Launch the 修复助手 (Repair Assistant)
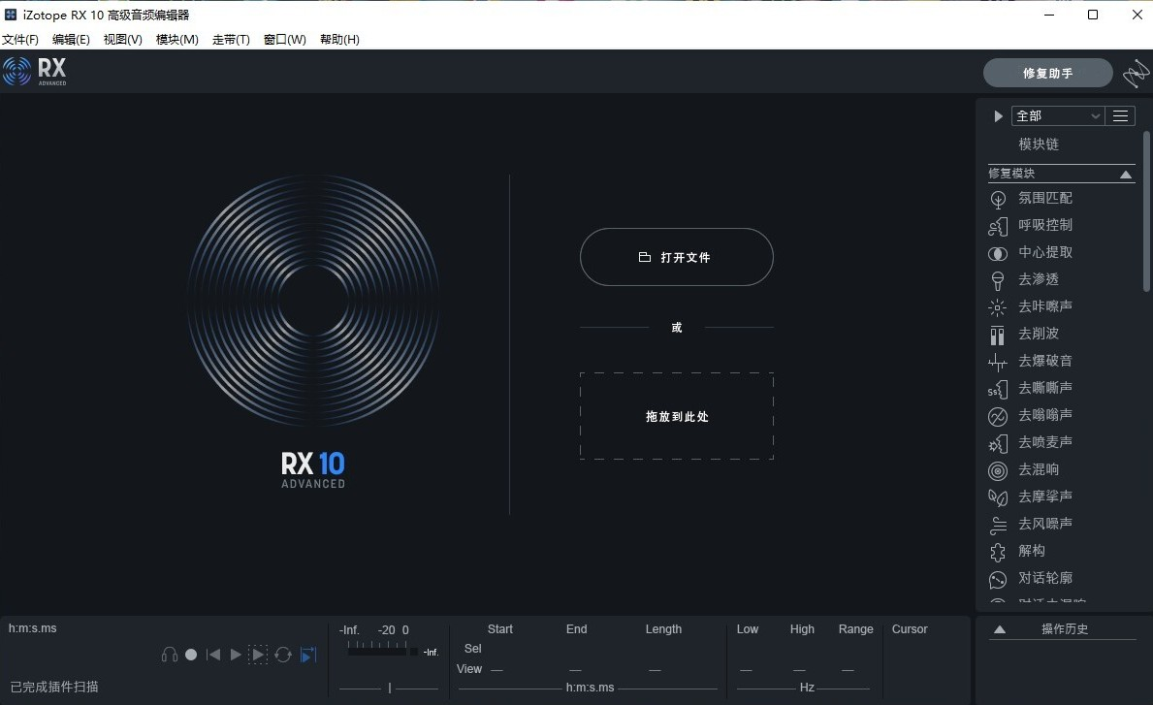Viewport: 1153px width, 705px height. (1047, 72)
